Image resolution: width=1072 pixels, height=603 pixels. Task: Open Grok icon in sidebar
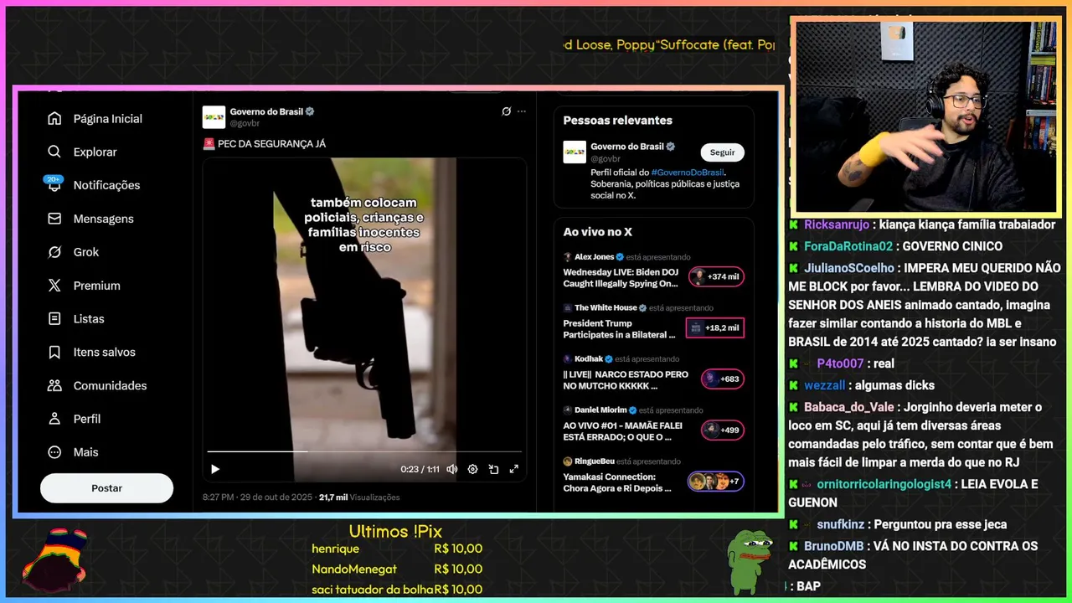click(54, 252)
